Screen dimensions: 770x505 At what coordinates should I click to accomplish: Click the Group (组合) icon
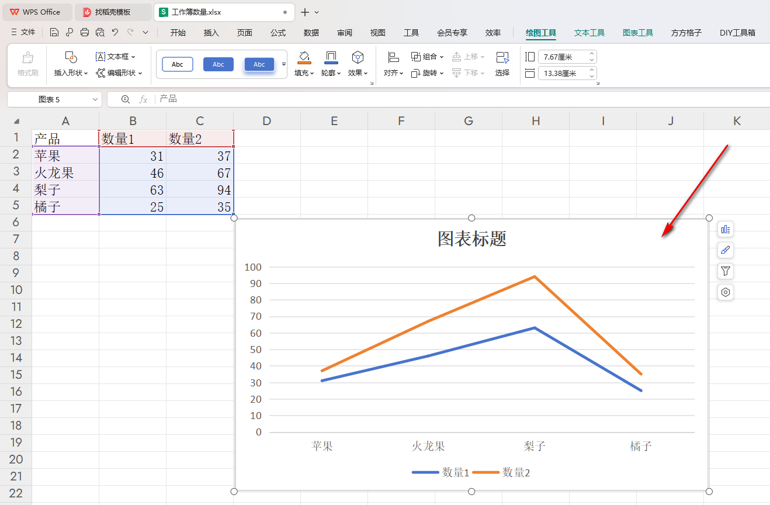[x=415, y=57]
